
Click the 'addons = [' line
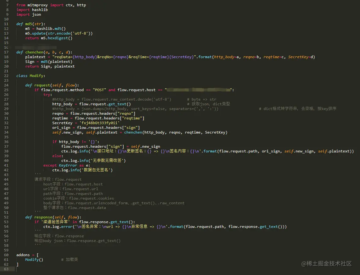click(x=27, y=255)
